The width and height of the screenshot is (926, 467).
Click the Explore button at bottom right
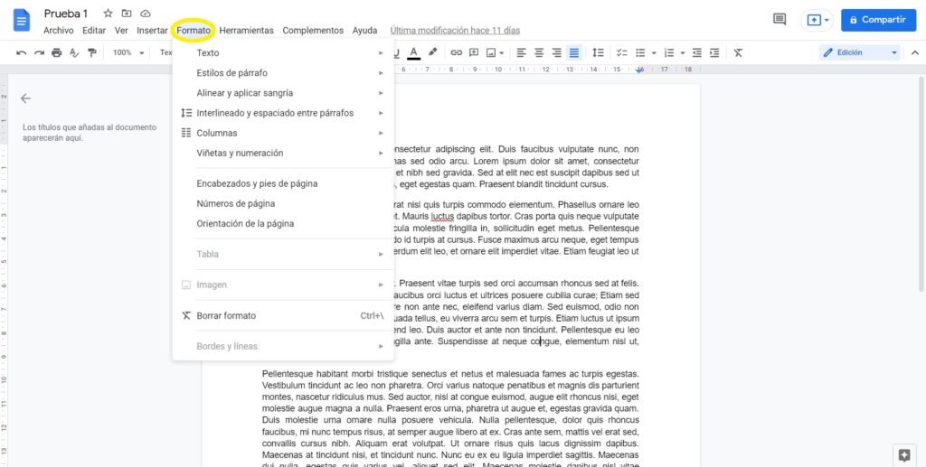pyautogui.click(x=903, y=454)
